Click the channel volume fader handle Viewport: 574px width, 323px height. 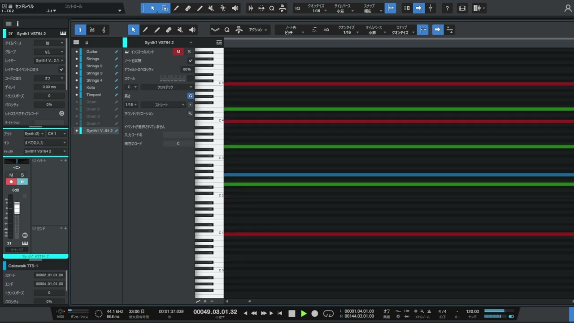point(17,208)
